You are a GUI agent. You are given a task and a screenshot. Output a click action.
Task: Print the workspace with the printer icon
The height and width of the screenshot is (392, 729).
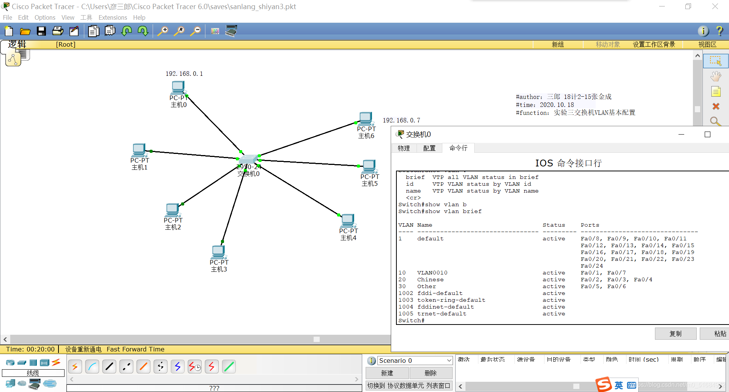coord(58,31)
